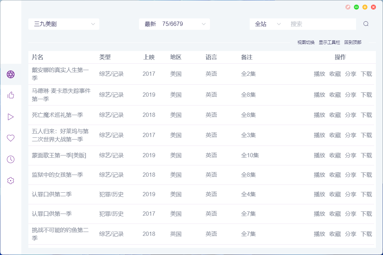383x255 pixels.
Task: Download 马德琳·麦卡恩失踪事件第一季
Action: [366, 95]
